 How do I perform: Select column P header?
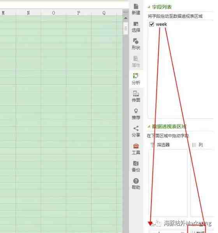tap(79, 13)
